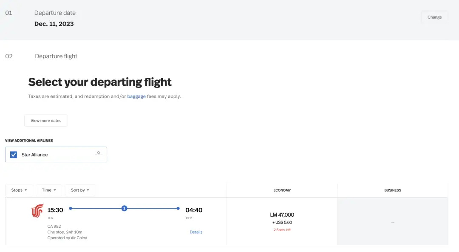Click the Change departure date button
The width and height of the screenshot is (459, 252).
click(435, 17)
